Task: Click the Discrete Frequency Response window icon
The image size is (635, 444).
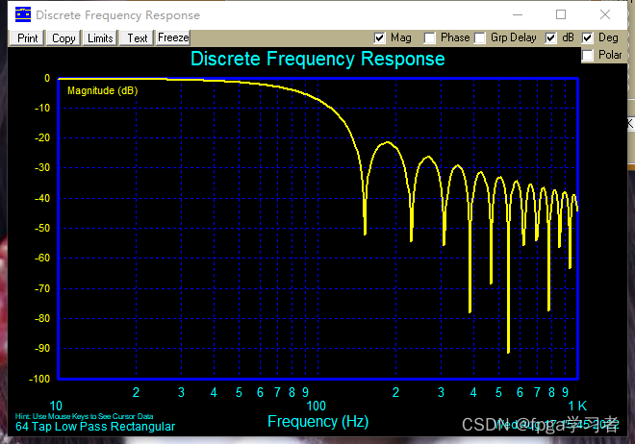Action: (x=23, y=14)
